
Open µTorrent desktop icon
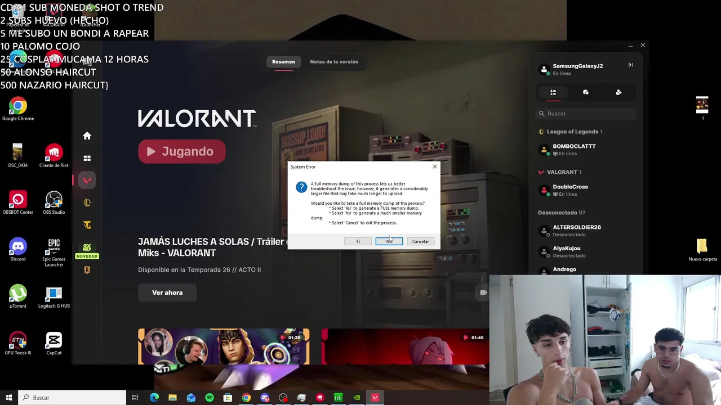(18, 296)
